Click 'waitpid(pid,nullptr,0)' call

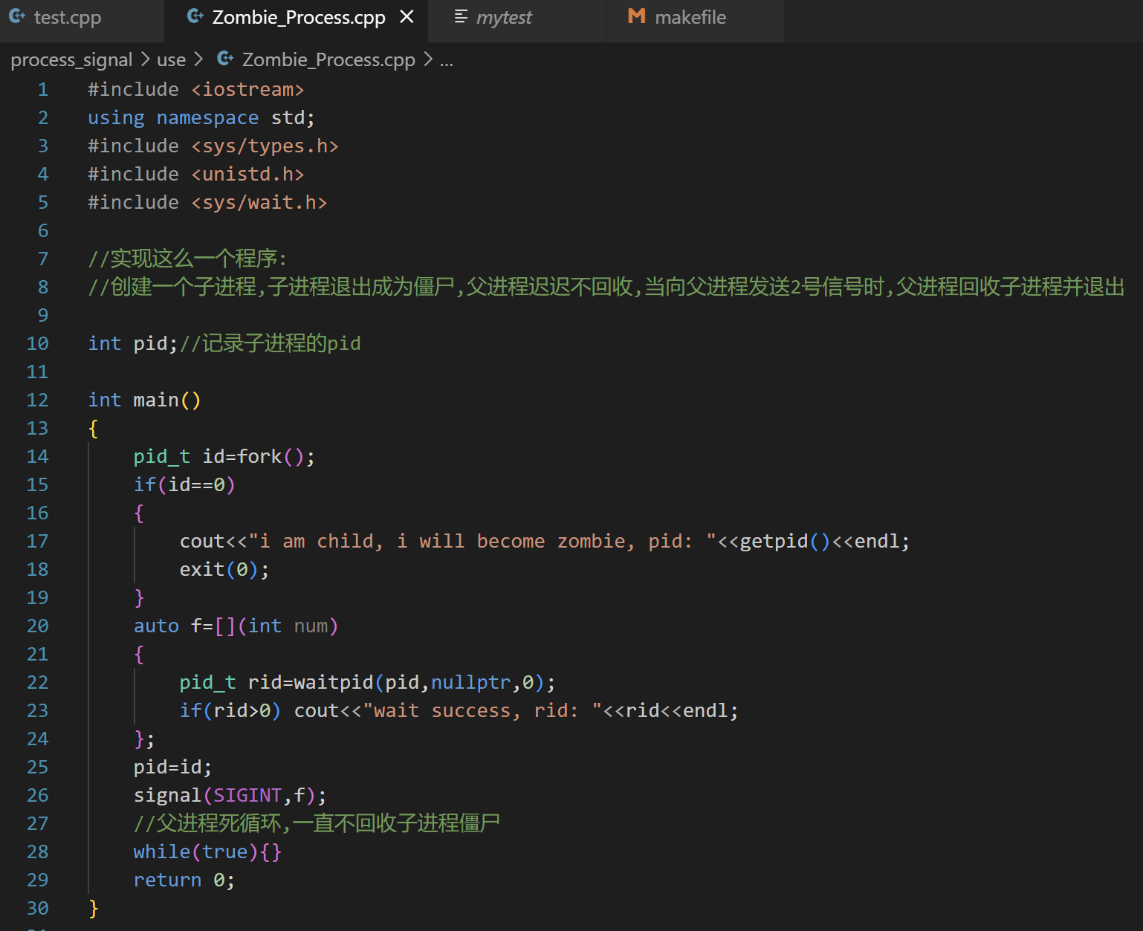pos(420,683)
